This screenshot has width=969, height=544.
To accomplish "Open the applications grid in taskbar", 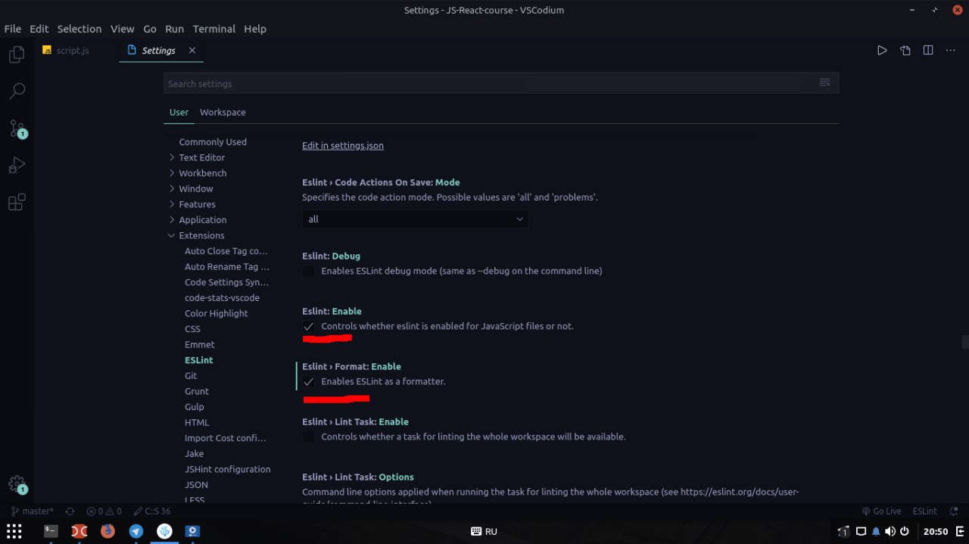I will [14, 531].
